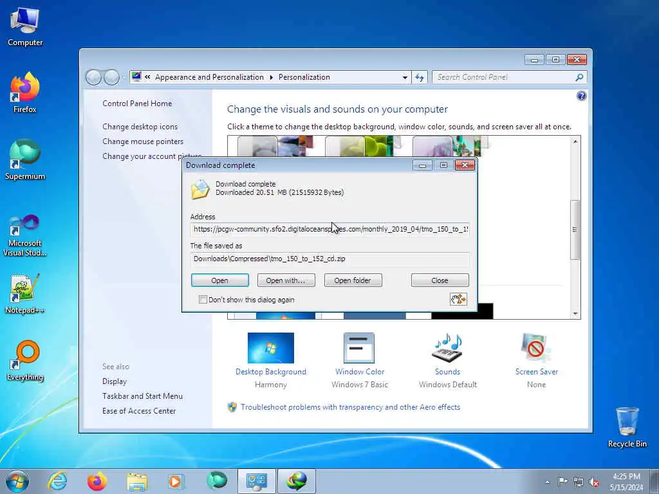Select the Recycle Bin icon
The height and width of the screenshot is (494, 659).
coord(627,427)
